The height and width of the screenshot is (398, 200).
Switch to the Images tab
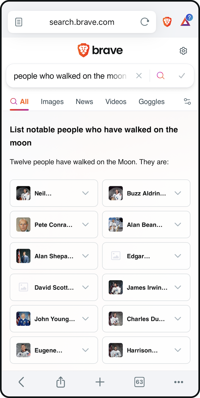tap(52, 102)
